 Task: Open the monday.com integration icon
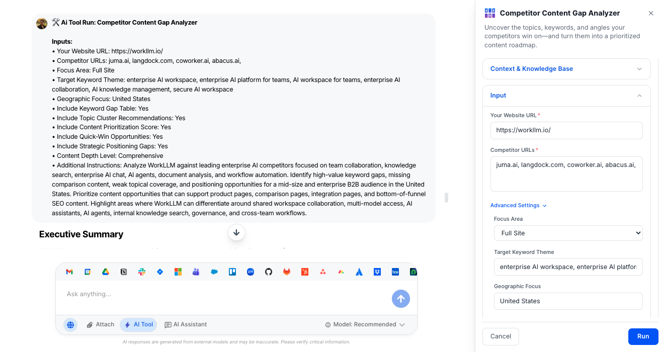coord(341,272)
